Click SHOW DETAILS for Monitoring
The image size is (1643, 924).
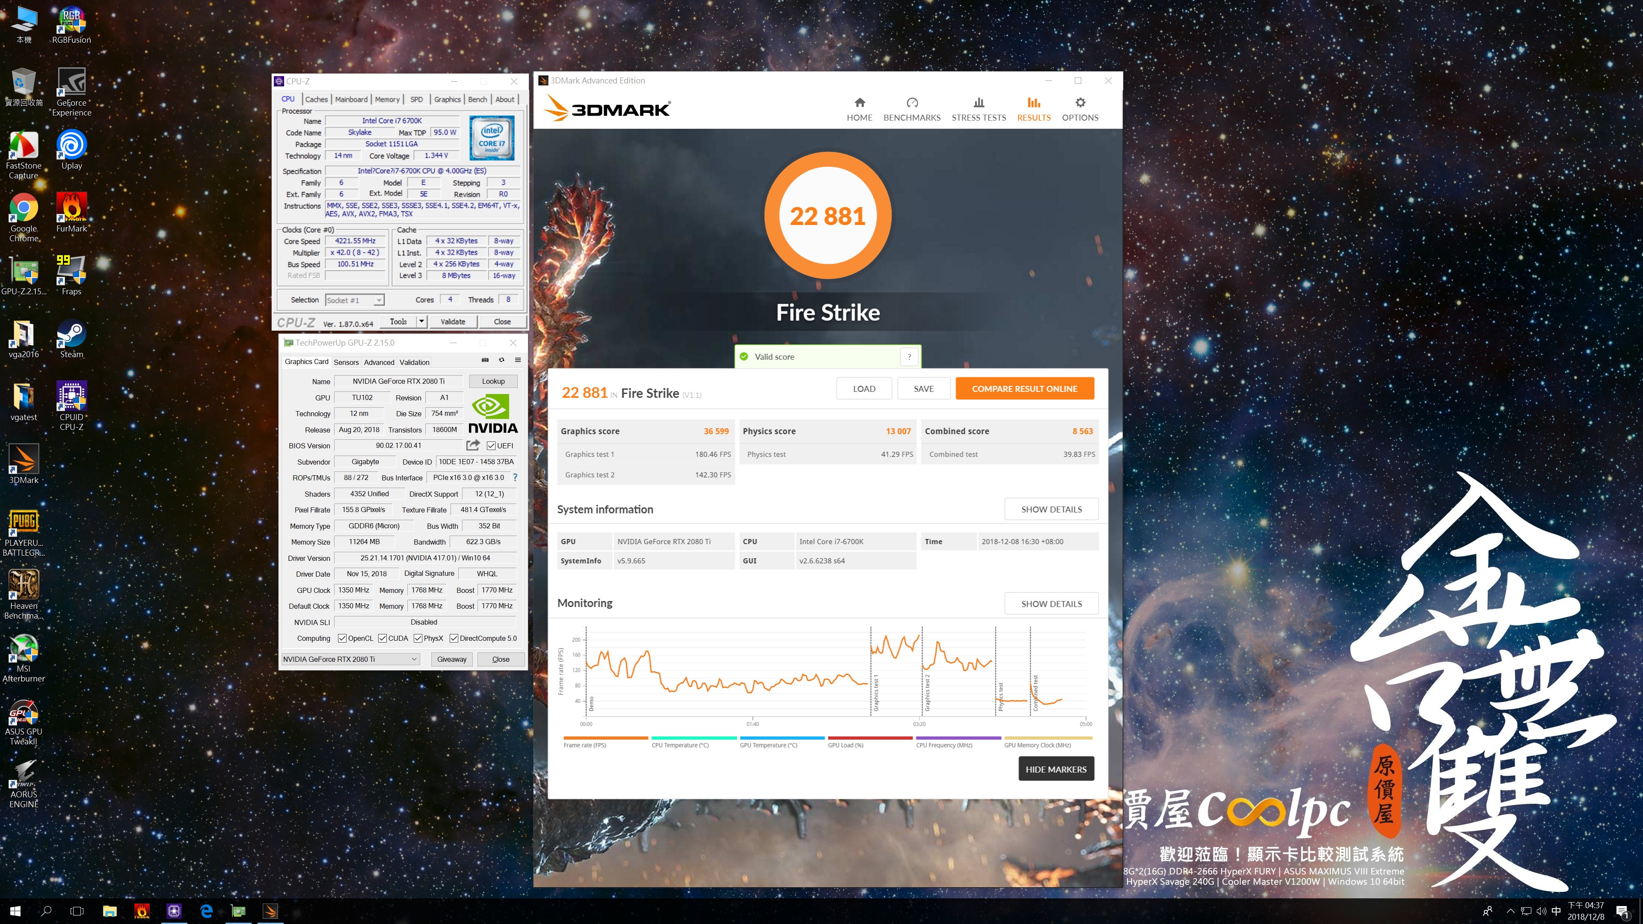[1051, 603]
